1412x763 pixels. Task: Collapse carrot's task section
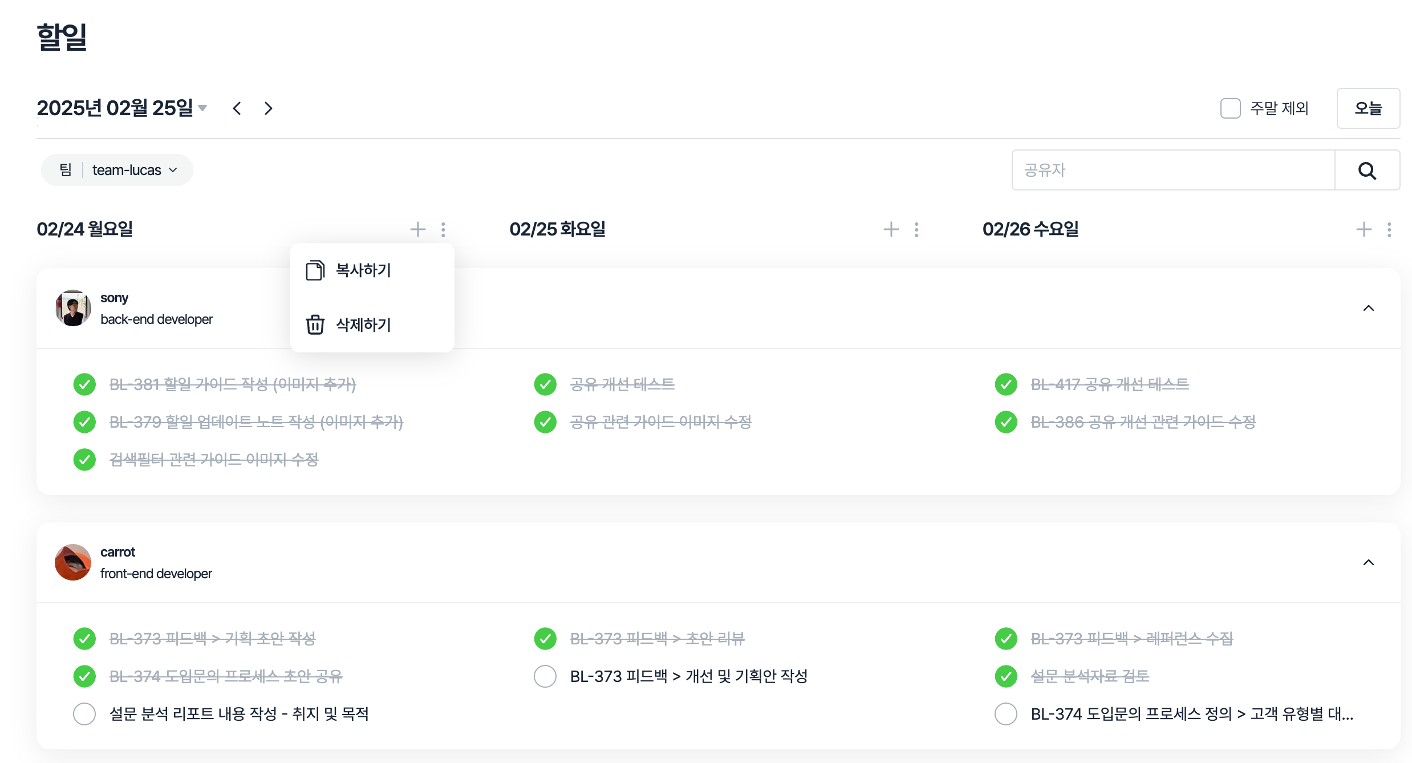tap(1368, 563)
